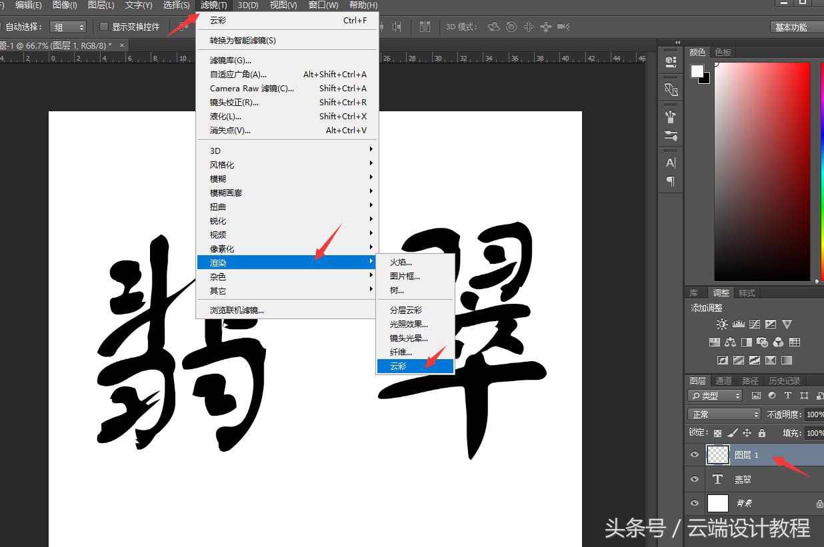
Task: Open the 3D(D) menu
Action: pos(247,5)
